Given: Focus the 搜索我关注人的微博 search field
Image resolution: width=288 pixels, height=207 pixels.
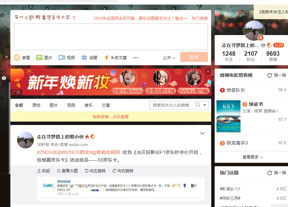Looking at the screenshot, I should pyautogui.click(x=172, y=105).
